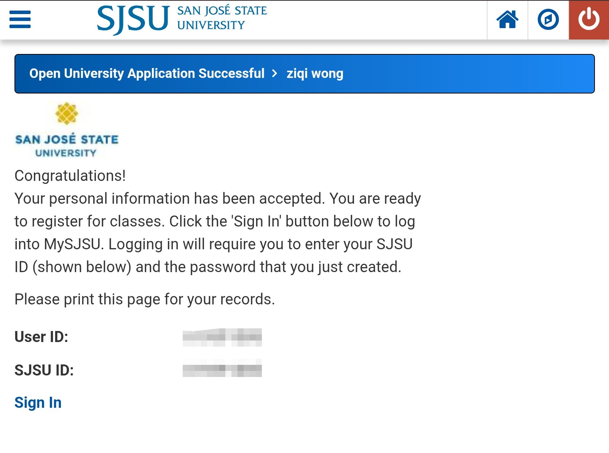Viewport: 609px width, 453px height.
Task: Click 'Please print this page' text
Action: pos(145,299)
